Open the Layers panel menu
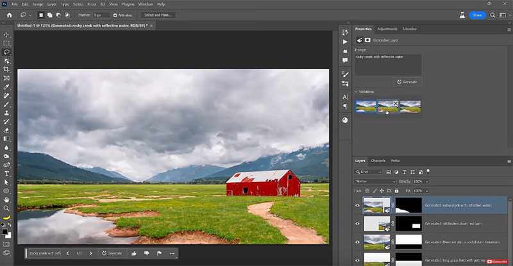 (509, 162)
